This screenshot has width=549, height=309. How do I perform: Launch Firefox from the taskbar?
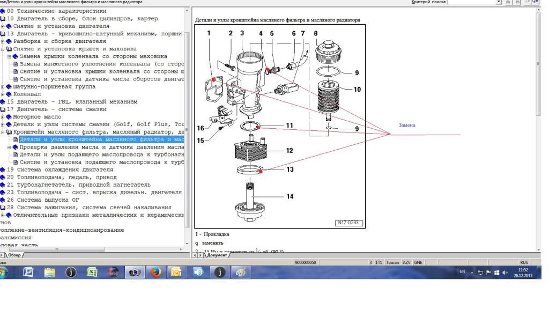pyautogui.click(x=156, y=272)
